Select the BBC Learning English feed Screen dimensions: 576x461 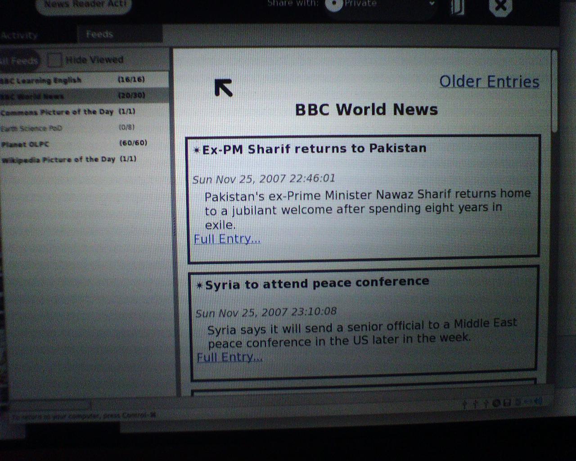[41, 81]
